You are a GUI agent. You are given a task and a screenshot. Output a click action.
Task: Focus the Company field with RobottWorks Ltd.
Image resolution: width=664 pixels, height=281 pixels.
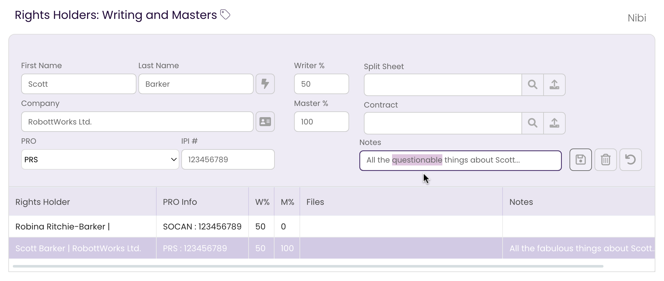tap(137, 122)
